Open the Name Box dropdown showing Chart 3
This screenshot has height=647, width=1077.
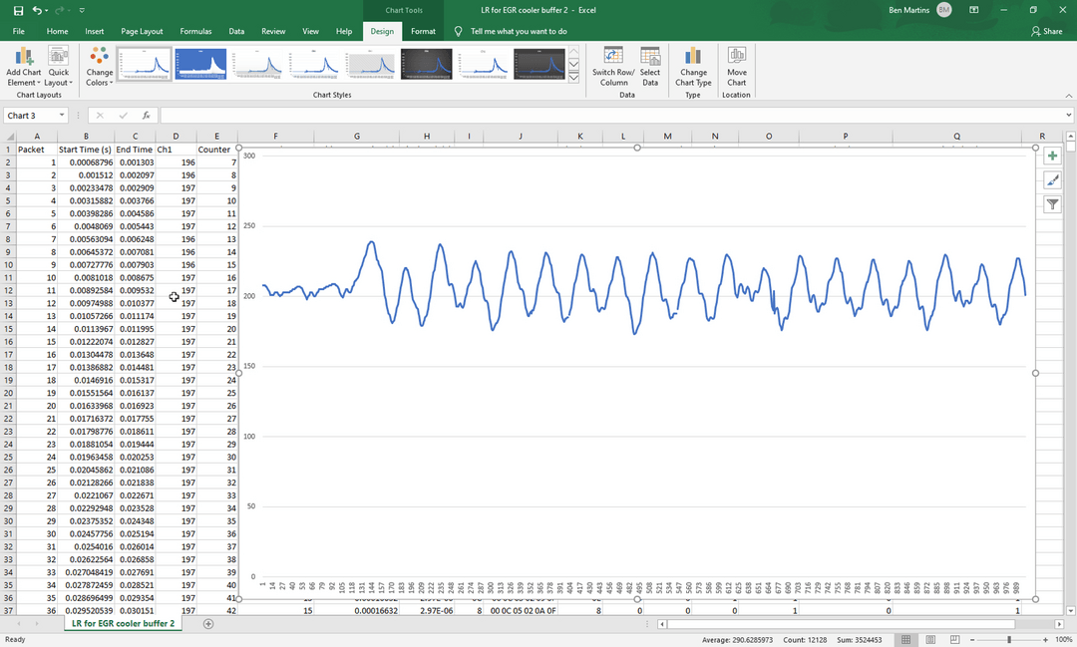pos(62,116)
